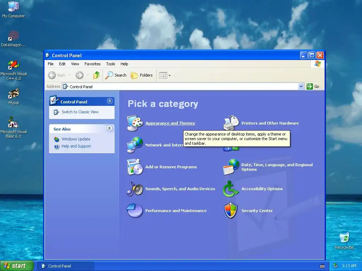
Task: Open Performance and Maintenance link
Action: click(x=176, y=211)
